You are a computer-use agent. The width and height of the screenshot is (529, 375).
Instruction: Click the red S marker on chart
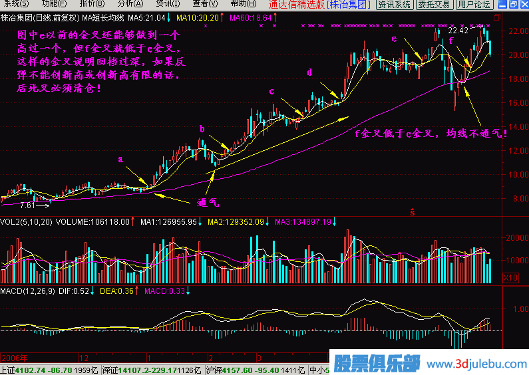tap(413, 211)
